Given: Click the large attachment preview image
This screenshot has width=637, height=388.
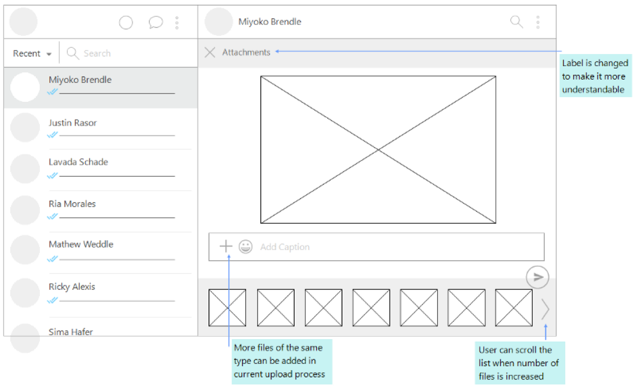Looking at the screenshot, I should (x=378, y=149).
